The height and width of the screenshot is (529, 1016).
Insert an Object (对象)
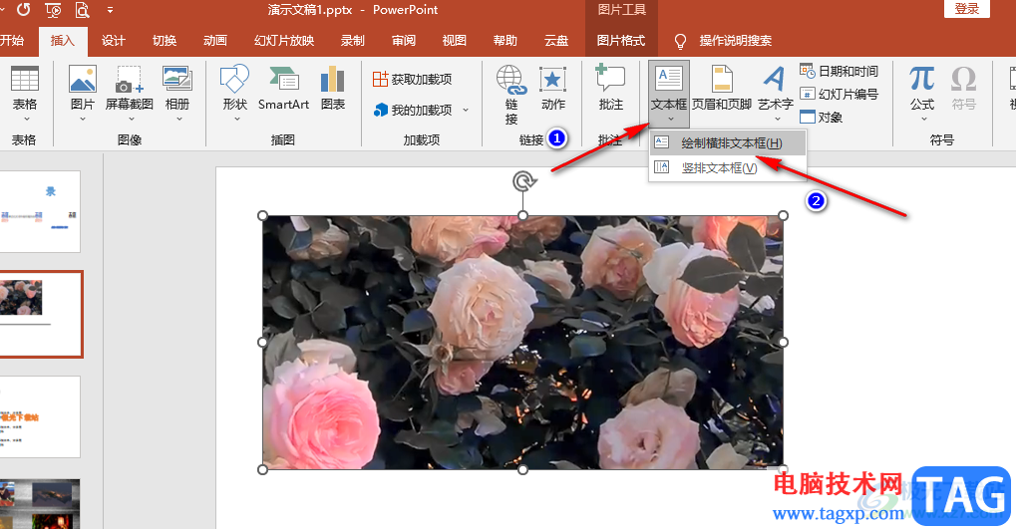821,118
